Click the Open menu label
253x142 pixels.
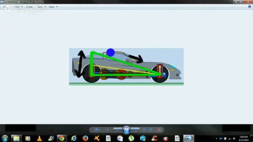tap(51, 7)
